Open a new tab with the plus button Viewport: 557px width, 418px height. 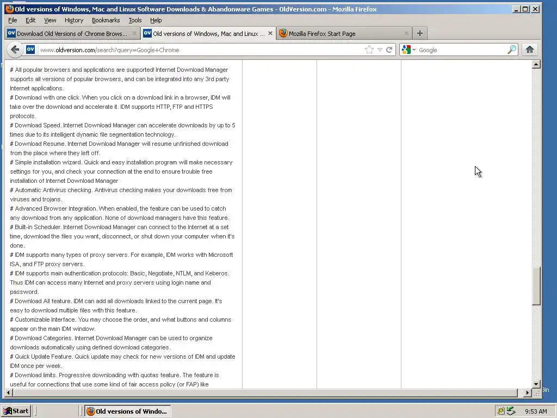[x=420, y=33]
